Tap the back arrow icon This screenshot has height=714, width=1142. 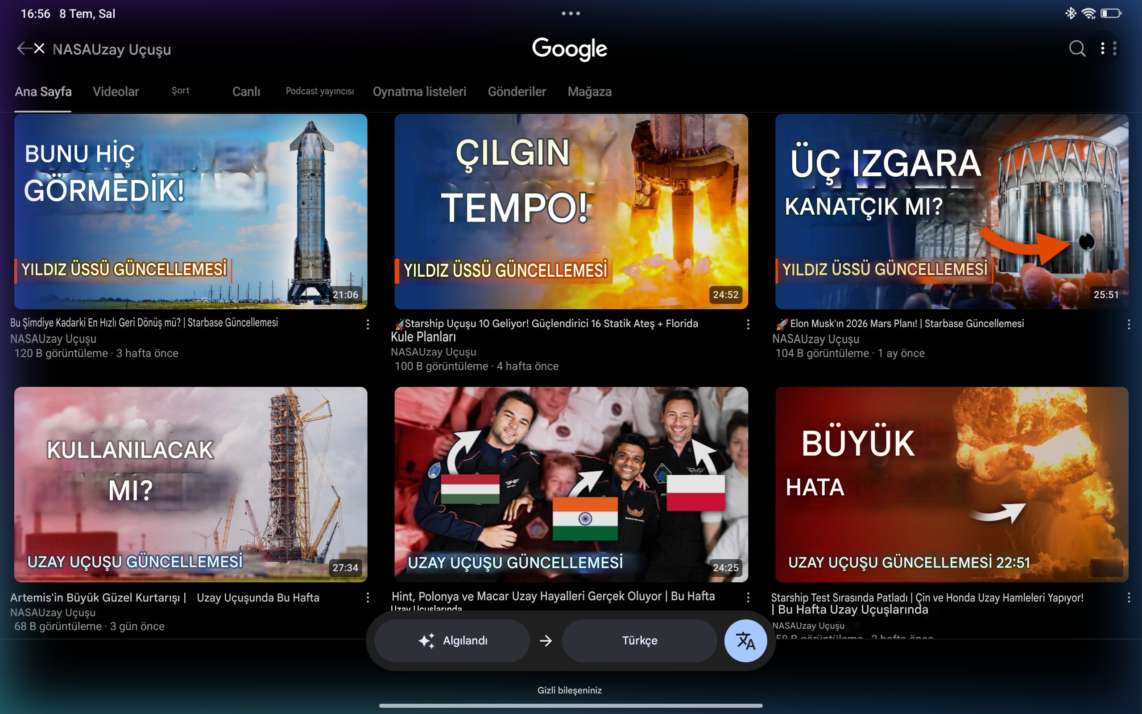coord(23,48)
